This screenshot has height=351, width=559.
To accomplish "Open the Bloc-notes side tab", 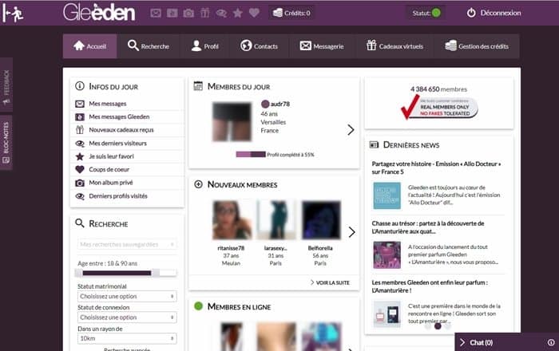I will coord(6,142).
